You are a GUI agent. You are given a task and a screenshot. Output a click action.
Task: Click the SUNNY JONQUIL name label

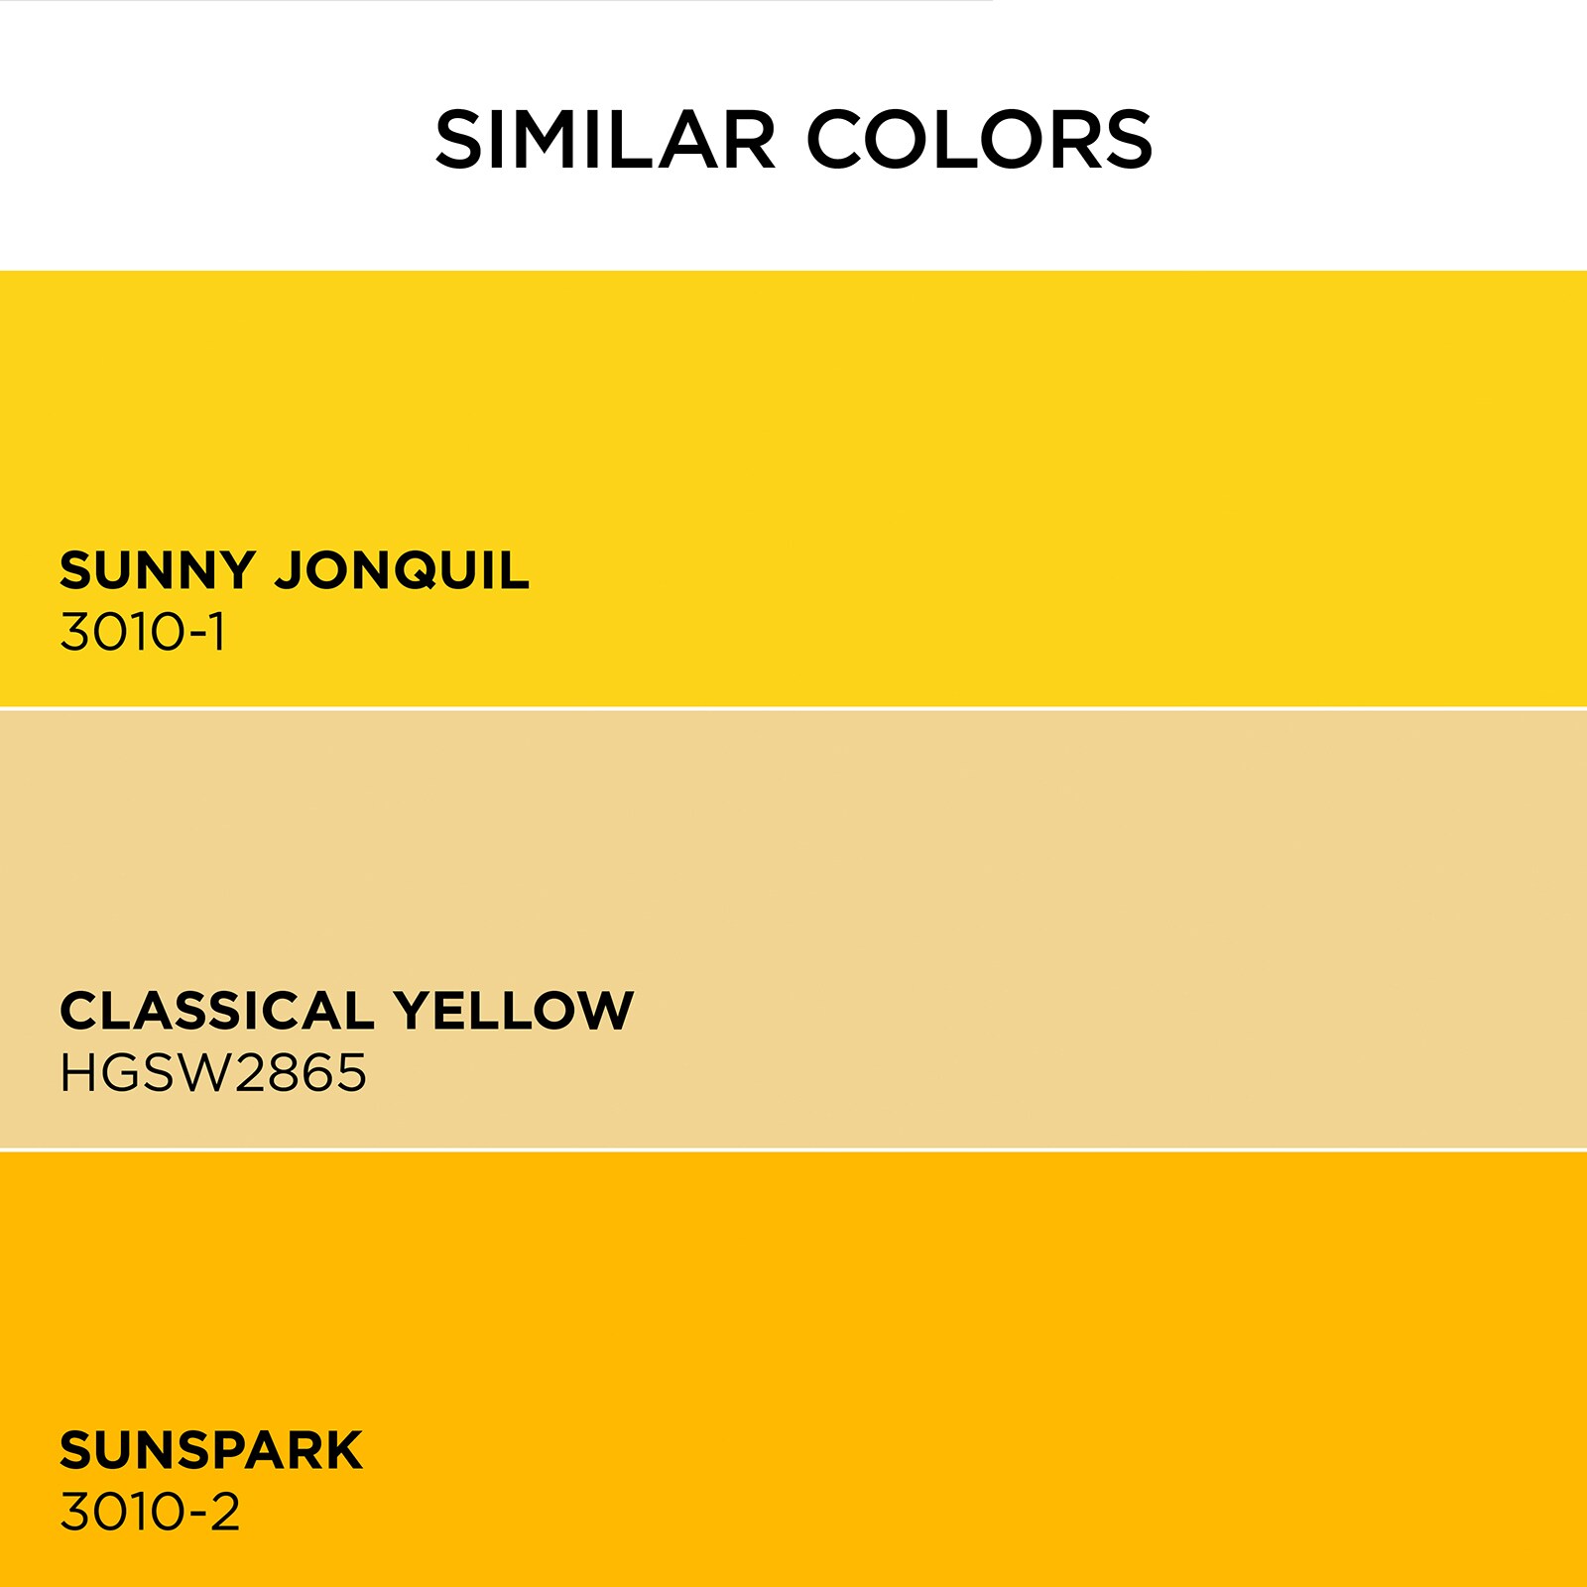coord(295,570)
